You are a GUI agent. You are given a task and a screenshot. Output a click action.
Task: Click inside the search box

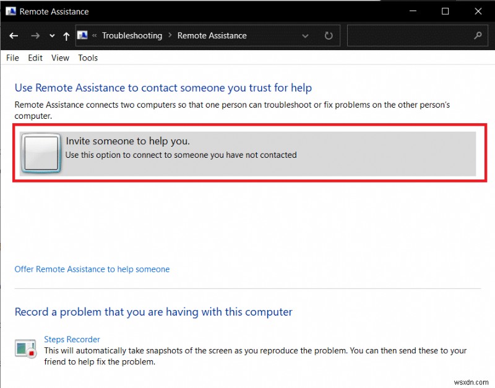pyautogui.click(x=417, y=35)
